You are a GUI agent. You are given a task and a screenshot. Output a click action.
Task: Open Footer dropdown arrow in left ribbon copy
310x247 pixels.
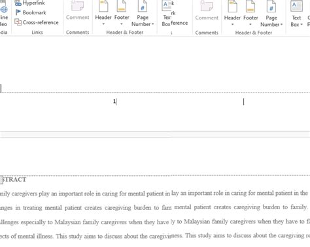point(122,24)
